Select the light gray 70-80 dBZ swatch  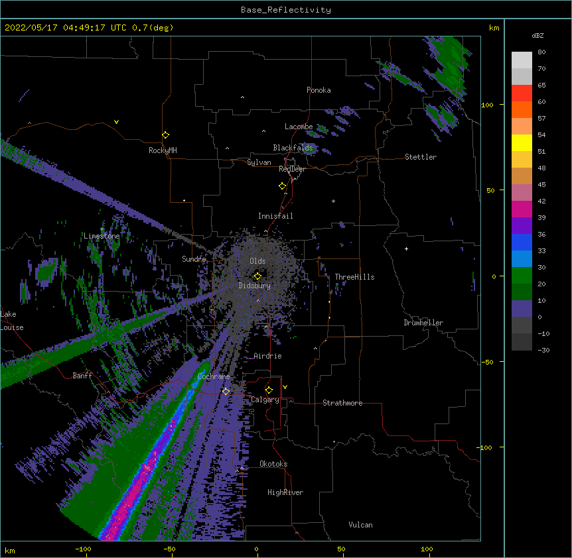point(522,60)
